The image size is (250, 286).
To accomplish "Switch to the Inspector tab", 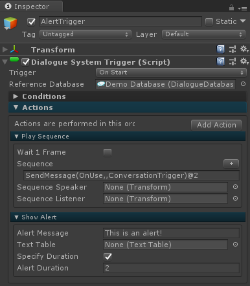I will pyautogui.click(x=32, y=6).
